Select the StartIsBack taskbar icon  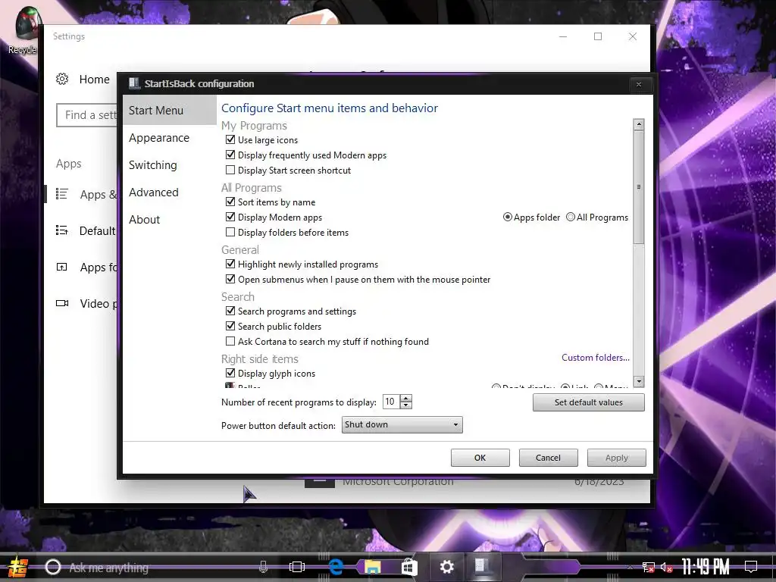(482, 565)
